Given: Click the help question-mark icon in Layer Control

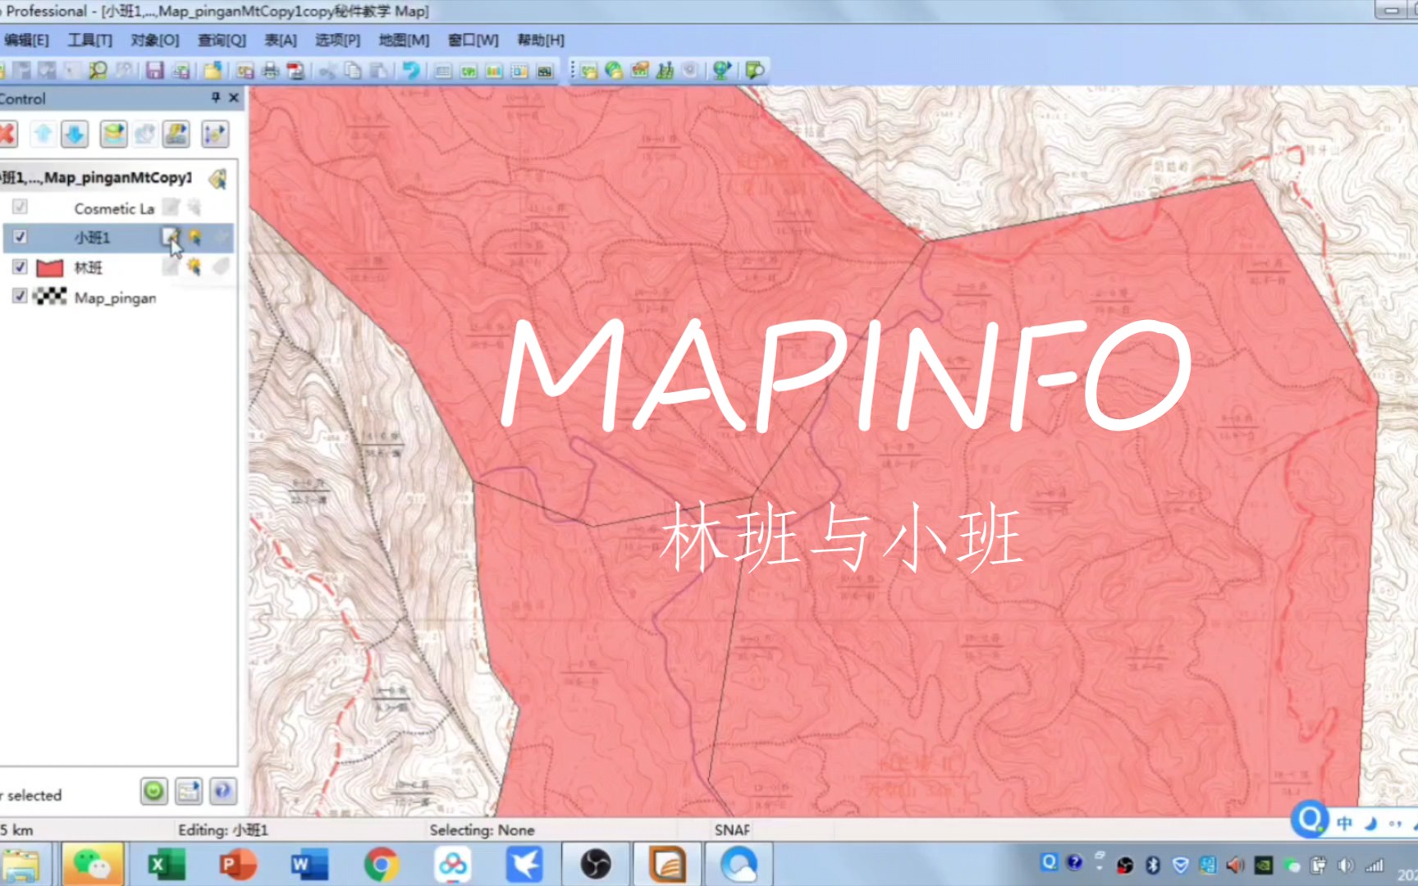Looking at the screenshot, I should pyautogui.click(x=222, y=791).
